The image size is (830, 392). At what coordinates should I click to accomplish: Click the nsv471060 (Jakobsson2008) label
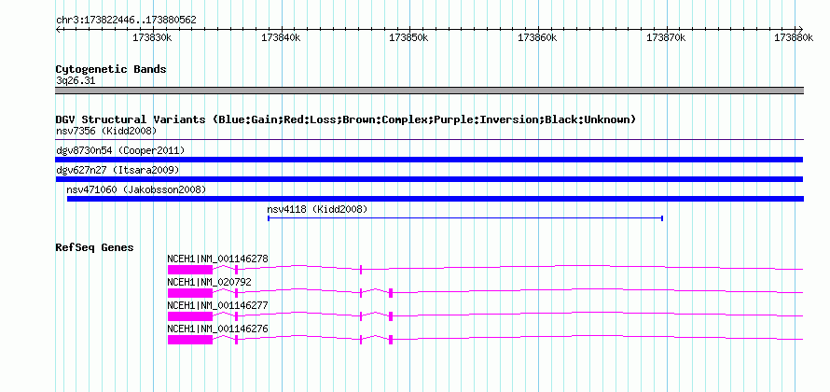pos(136,189)
